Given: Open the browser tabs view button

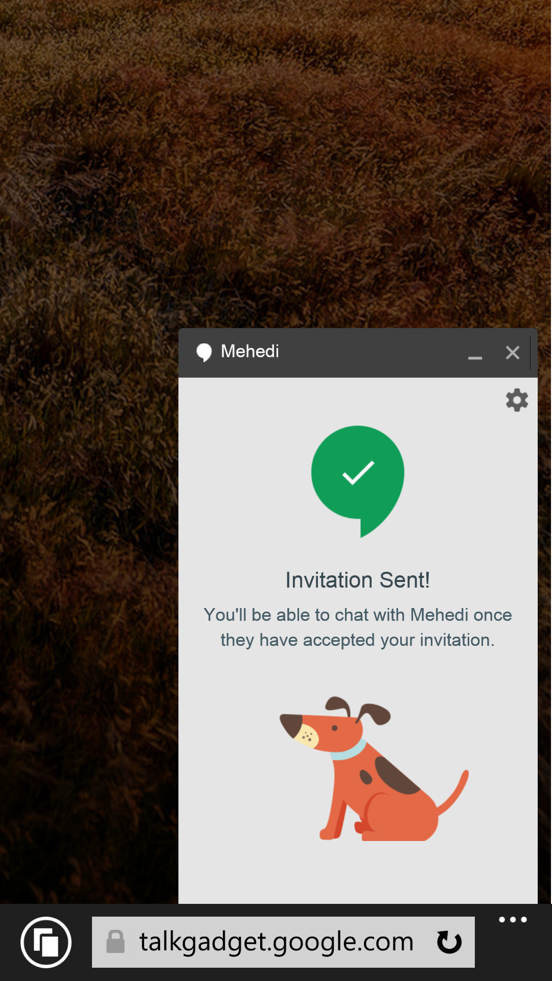Looking at the screenshot, I should (x=46, y=942).
